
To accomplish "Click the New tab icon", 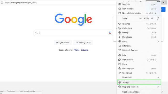I will pyautogui.click(x=120, y=4).
